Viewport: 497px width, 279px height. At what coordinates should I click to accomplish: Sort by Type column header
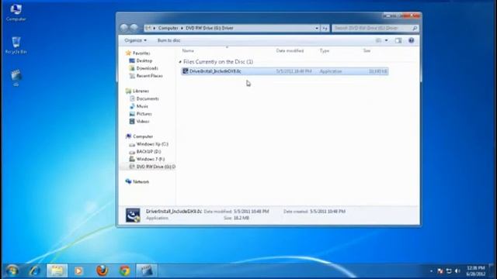click(325, 50)
